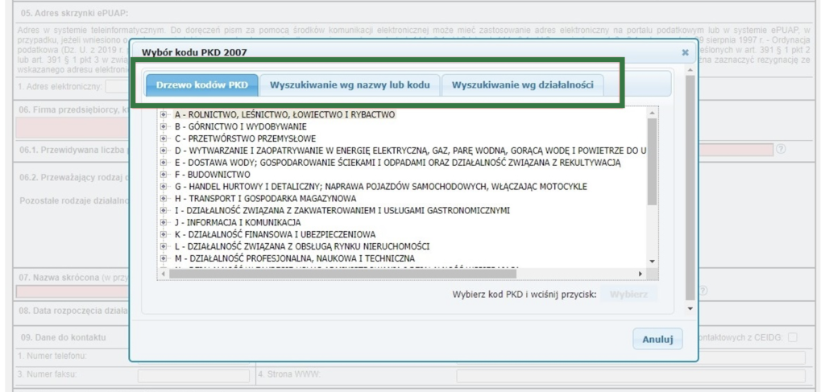This screenshot has width=825, height=392.
Task: Click PKD tree horizontal scroll right arrow
Action: pyautogui.click(x=641, y=274)
